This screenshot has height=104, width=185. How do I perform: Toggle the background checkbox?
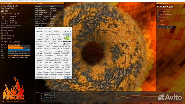pos(158,17)
